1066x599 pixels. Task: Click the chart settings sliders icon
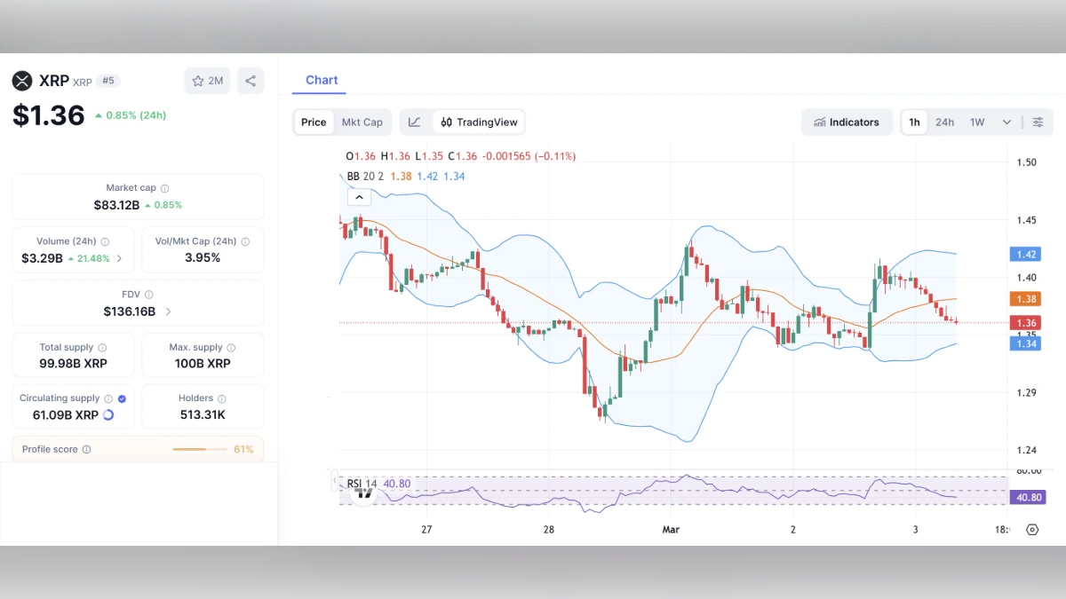(x=1039, y=122)
